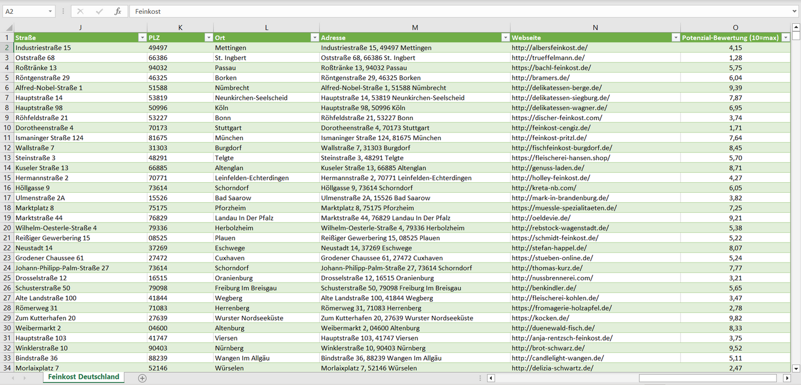Click into the formula bar showing Feinkost
Image resolution: width=801 pixels, height=385 pixels.
click(x=443, y=11)
